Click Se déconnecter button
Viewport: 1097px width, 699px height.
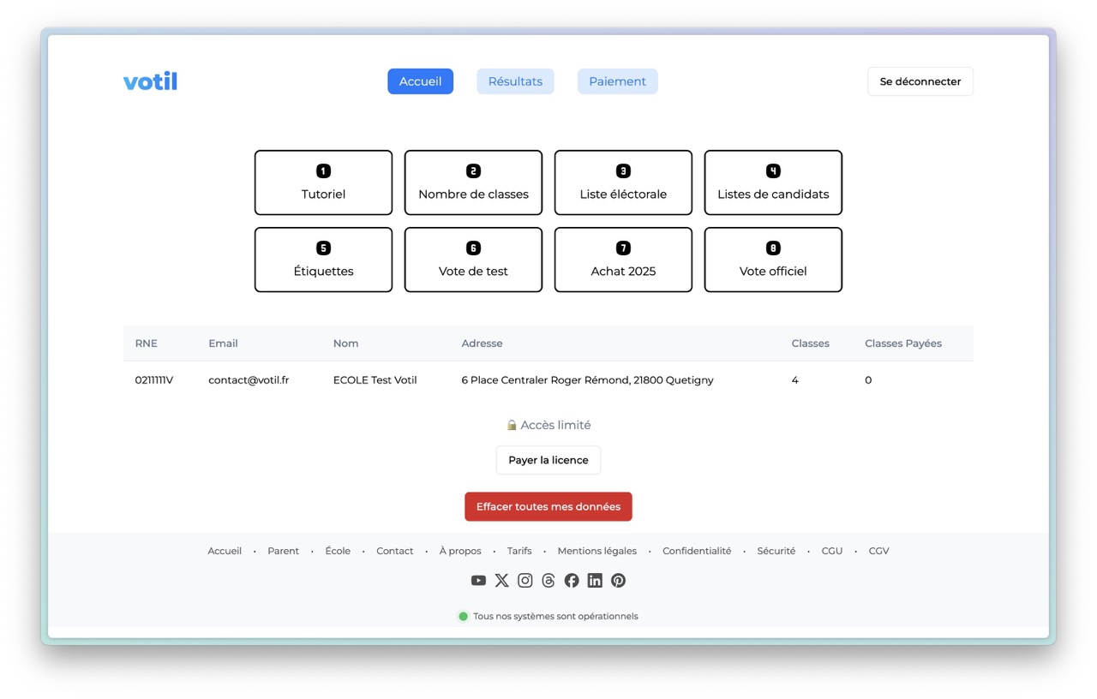coord(920,81)
